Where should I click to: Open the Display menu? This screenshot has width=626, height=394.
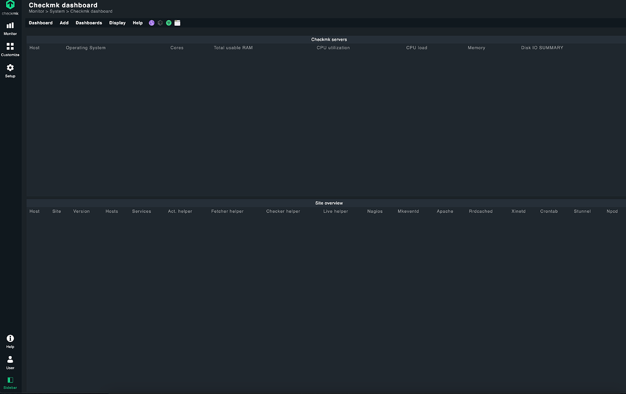pos(117,23)
